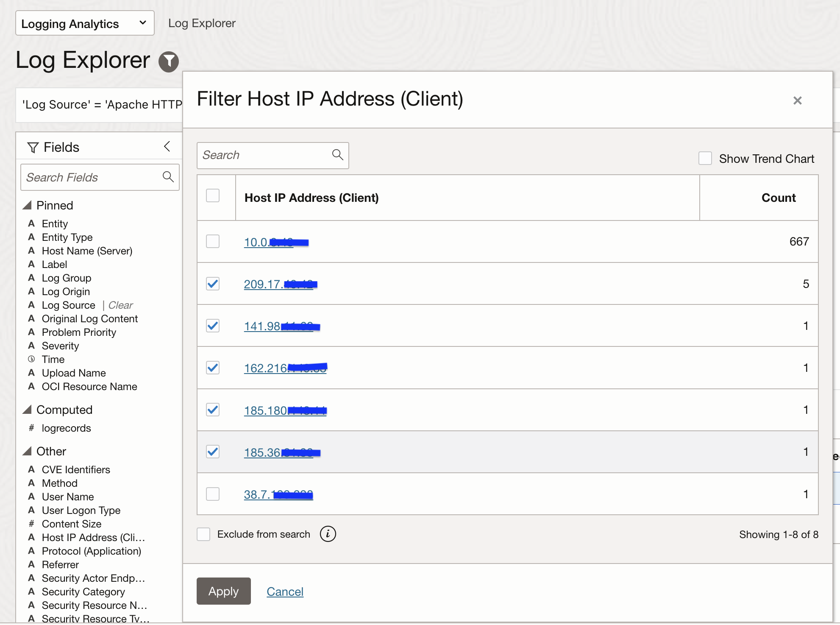This screenshot has width=840, height=625.
Task: Click the info icon next to Exclude from search
Action: [328, 534]
